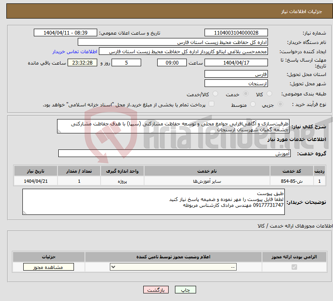
Task: Toggle the اسناد خزانه اسلامی payment checkbox
Action: [x=212, y=104]
